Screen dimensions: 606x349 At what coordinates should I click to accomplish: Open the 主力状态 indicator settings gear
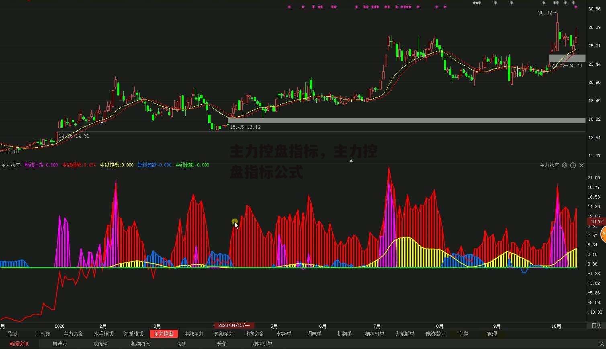pyautogui.click(x=565, y=165)
